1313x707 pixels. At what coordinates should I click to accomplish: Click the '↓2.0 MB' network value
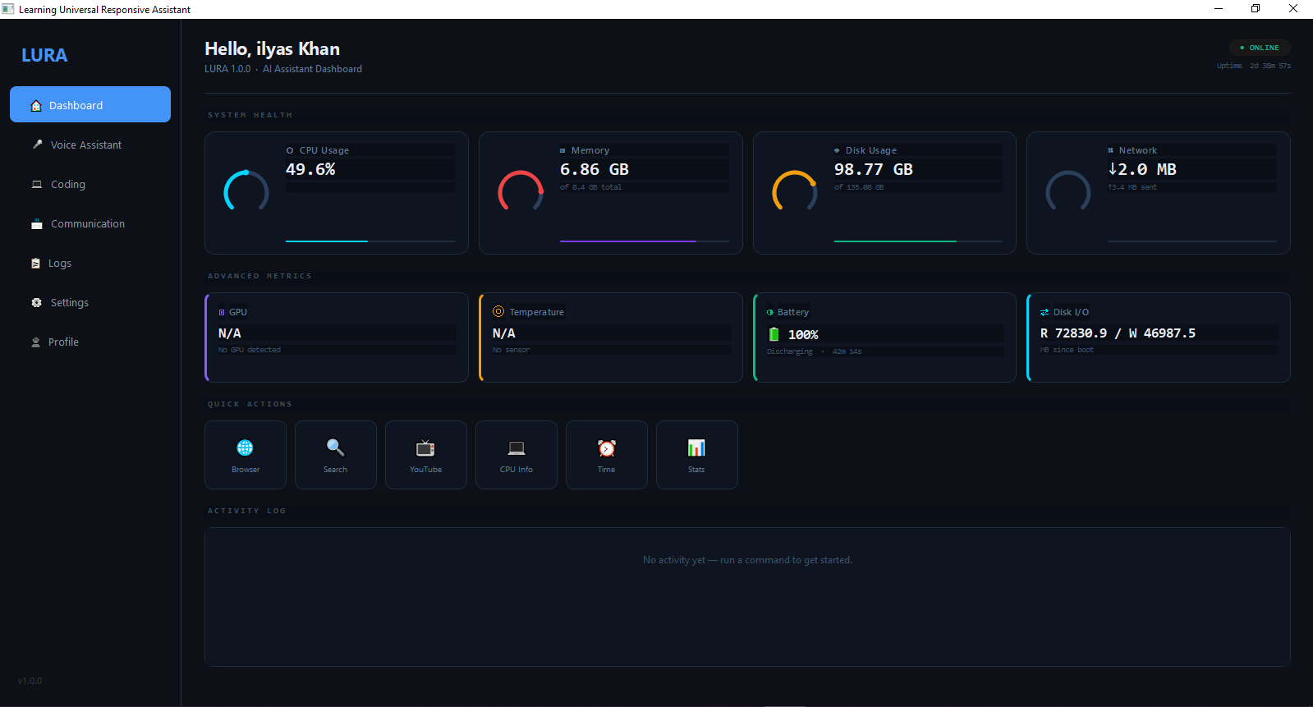pyautogui.click(x=1142, y=169)
